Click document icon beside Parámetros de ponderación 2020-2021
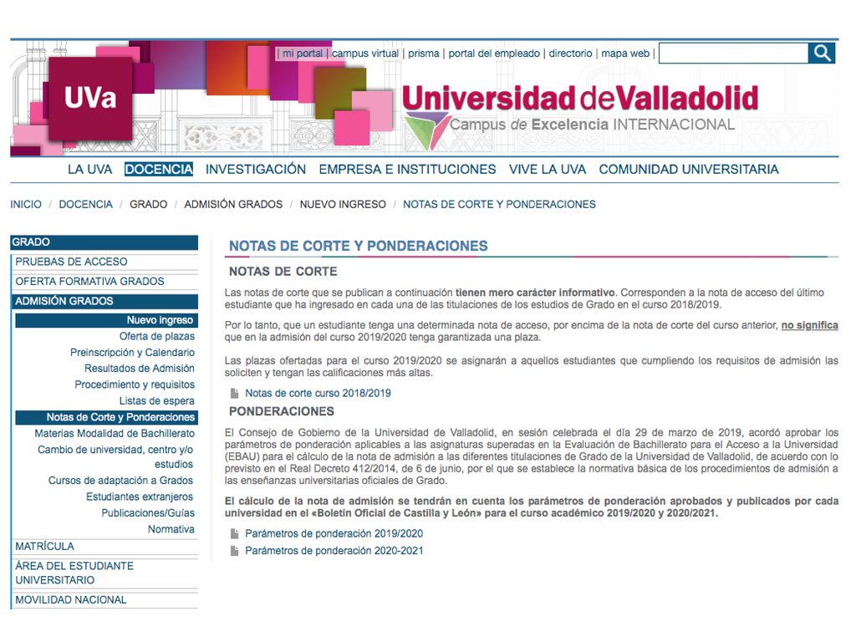This screenshot has height=642, width=856. point(235,551)
